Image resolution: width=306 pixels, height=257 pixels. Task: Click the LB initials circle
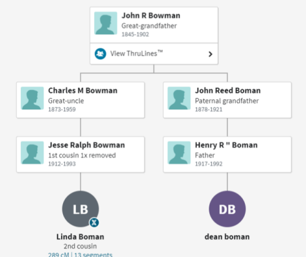point(81,209)
